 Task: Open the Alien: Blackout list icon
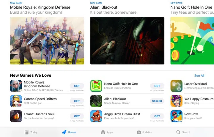(96, 101)
